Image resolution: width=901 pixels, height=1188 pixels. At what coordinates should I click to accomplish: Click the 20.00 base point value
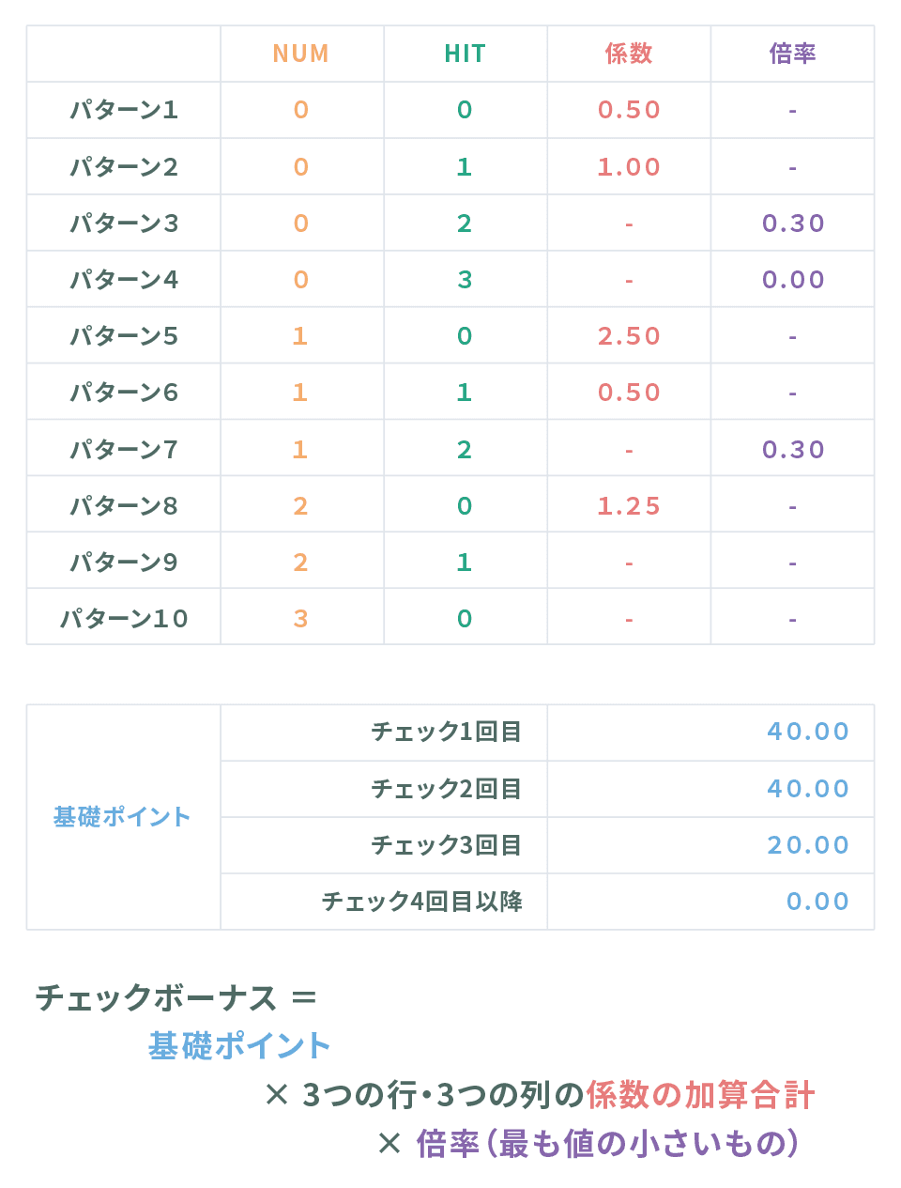point(808,845)
